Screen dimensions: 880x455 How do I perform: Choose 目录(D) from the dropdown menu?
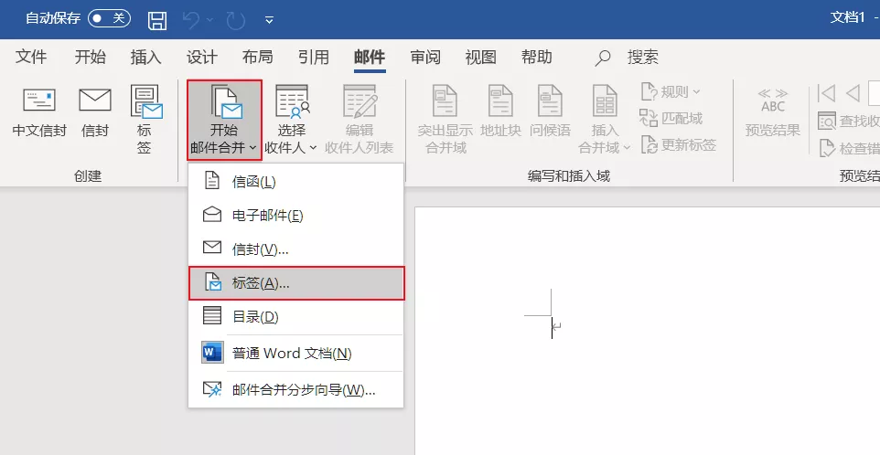click(295, 317)
